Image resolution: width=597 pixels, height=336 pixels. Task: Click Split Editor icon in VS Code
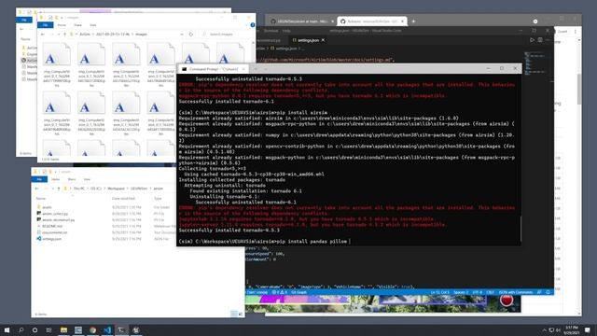[540, 39]
